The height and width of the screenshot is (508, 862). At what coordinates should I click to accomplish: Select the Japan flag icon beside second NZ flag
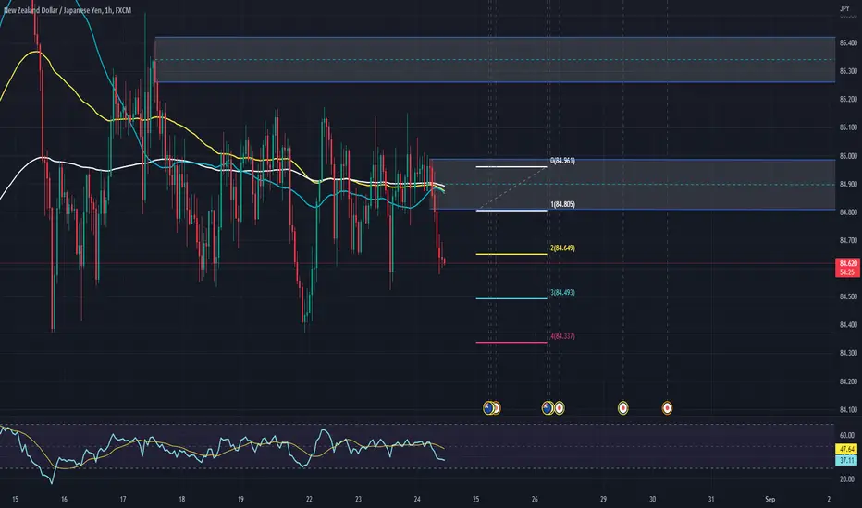click(x=559, y=407)
